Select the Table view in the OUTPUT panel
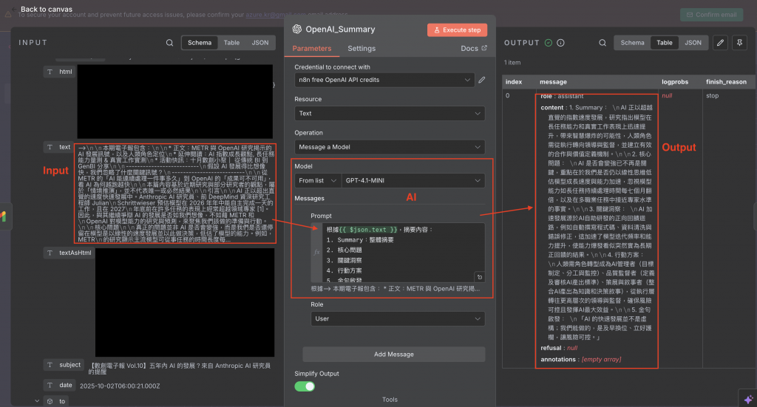 [665, 43]
